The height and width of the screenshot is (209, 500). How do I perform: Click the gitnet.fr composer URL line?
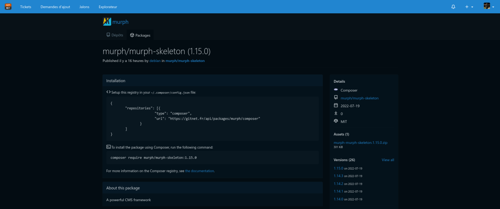(207, 118)
